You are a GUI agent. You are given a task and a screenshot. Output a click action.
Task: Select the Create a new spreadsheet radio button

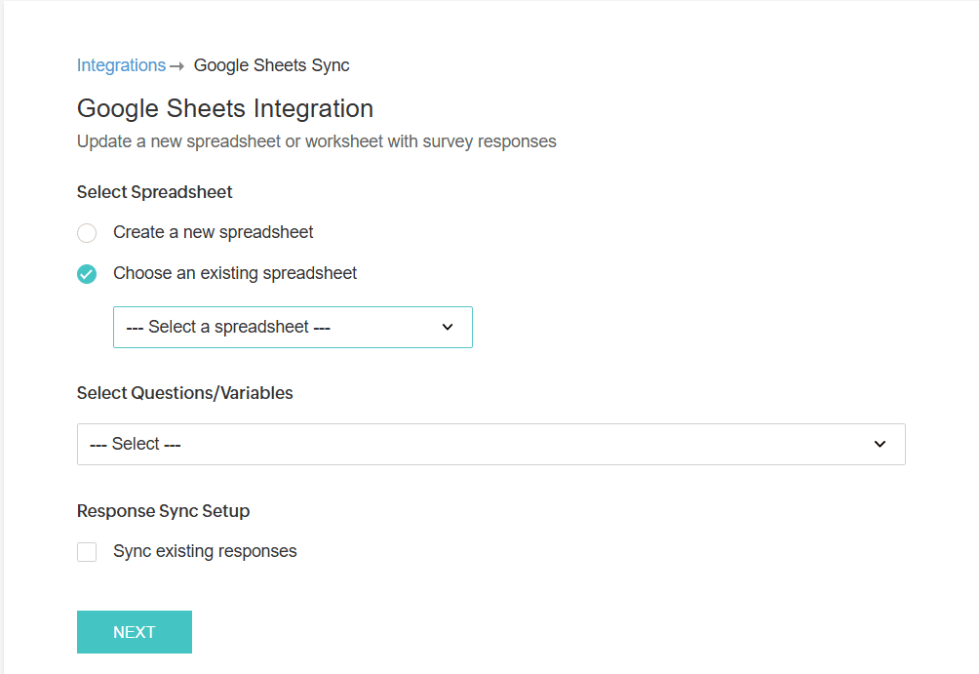tap(87, 233)
